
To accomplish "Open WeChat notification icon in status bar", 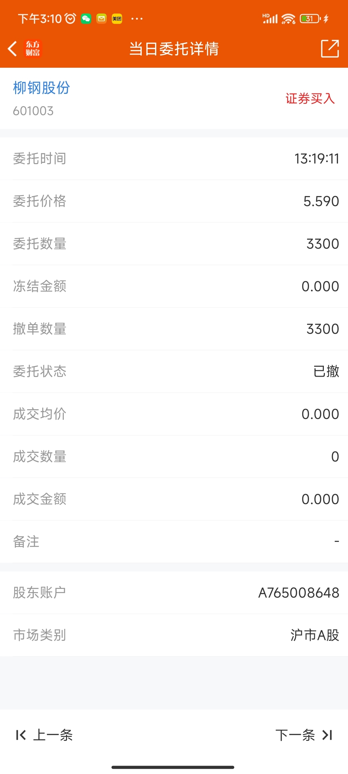I will (x=86, y=19).
